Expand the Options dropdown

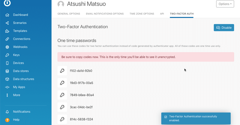pos(225,4)
